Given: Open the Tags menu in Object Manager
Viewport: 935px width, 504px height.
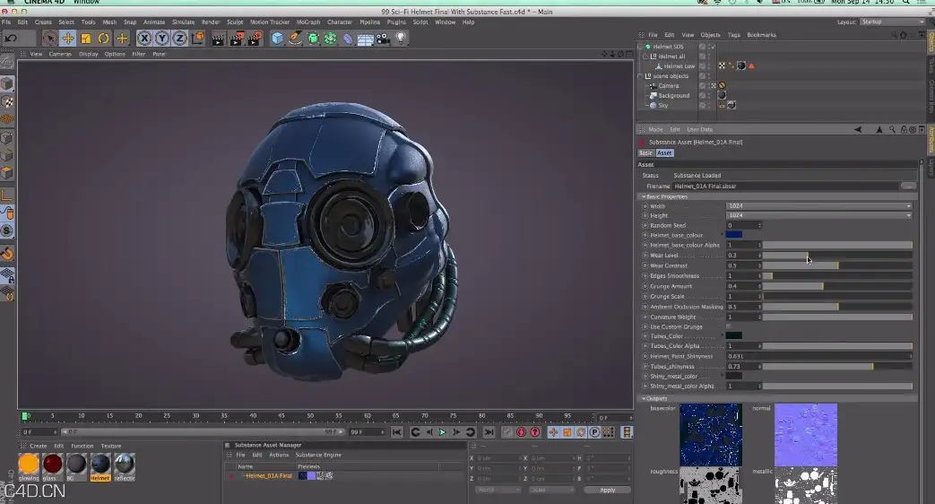Looking at the screenshot, I should 733,35.
